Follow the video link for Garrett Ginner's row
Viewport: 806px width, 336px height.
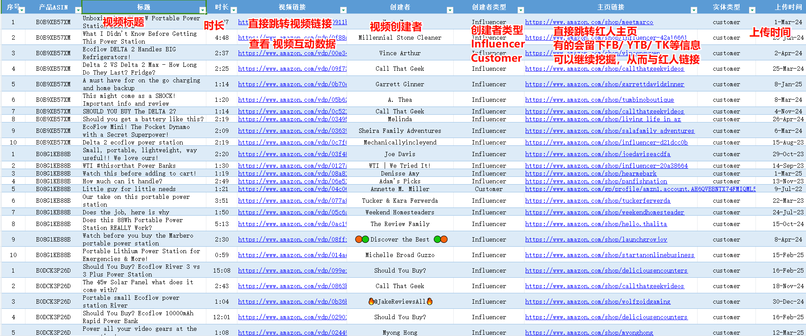(292, 84)
